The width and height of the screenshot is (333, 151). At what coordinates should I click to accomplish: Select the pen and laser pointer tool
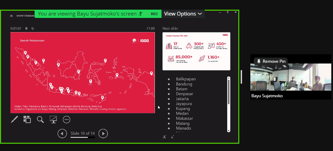click(15, 120)
